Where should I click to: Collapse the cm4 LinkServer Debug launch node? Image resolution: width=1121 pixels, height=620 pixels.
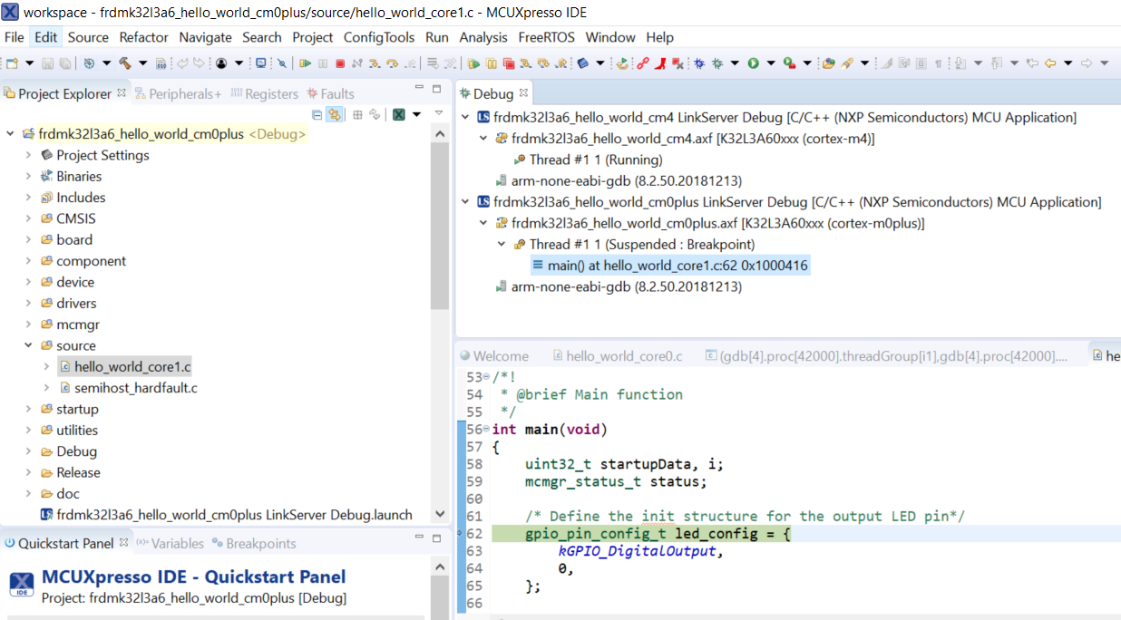click(466, 117)
